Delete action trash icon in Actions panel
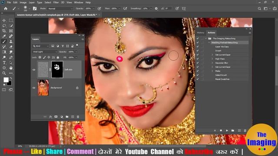 (x=245, y=130)
